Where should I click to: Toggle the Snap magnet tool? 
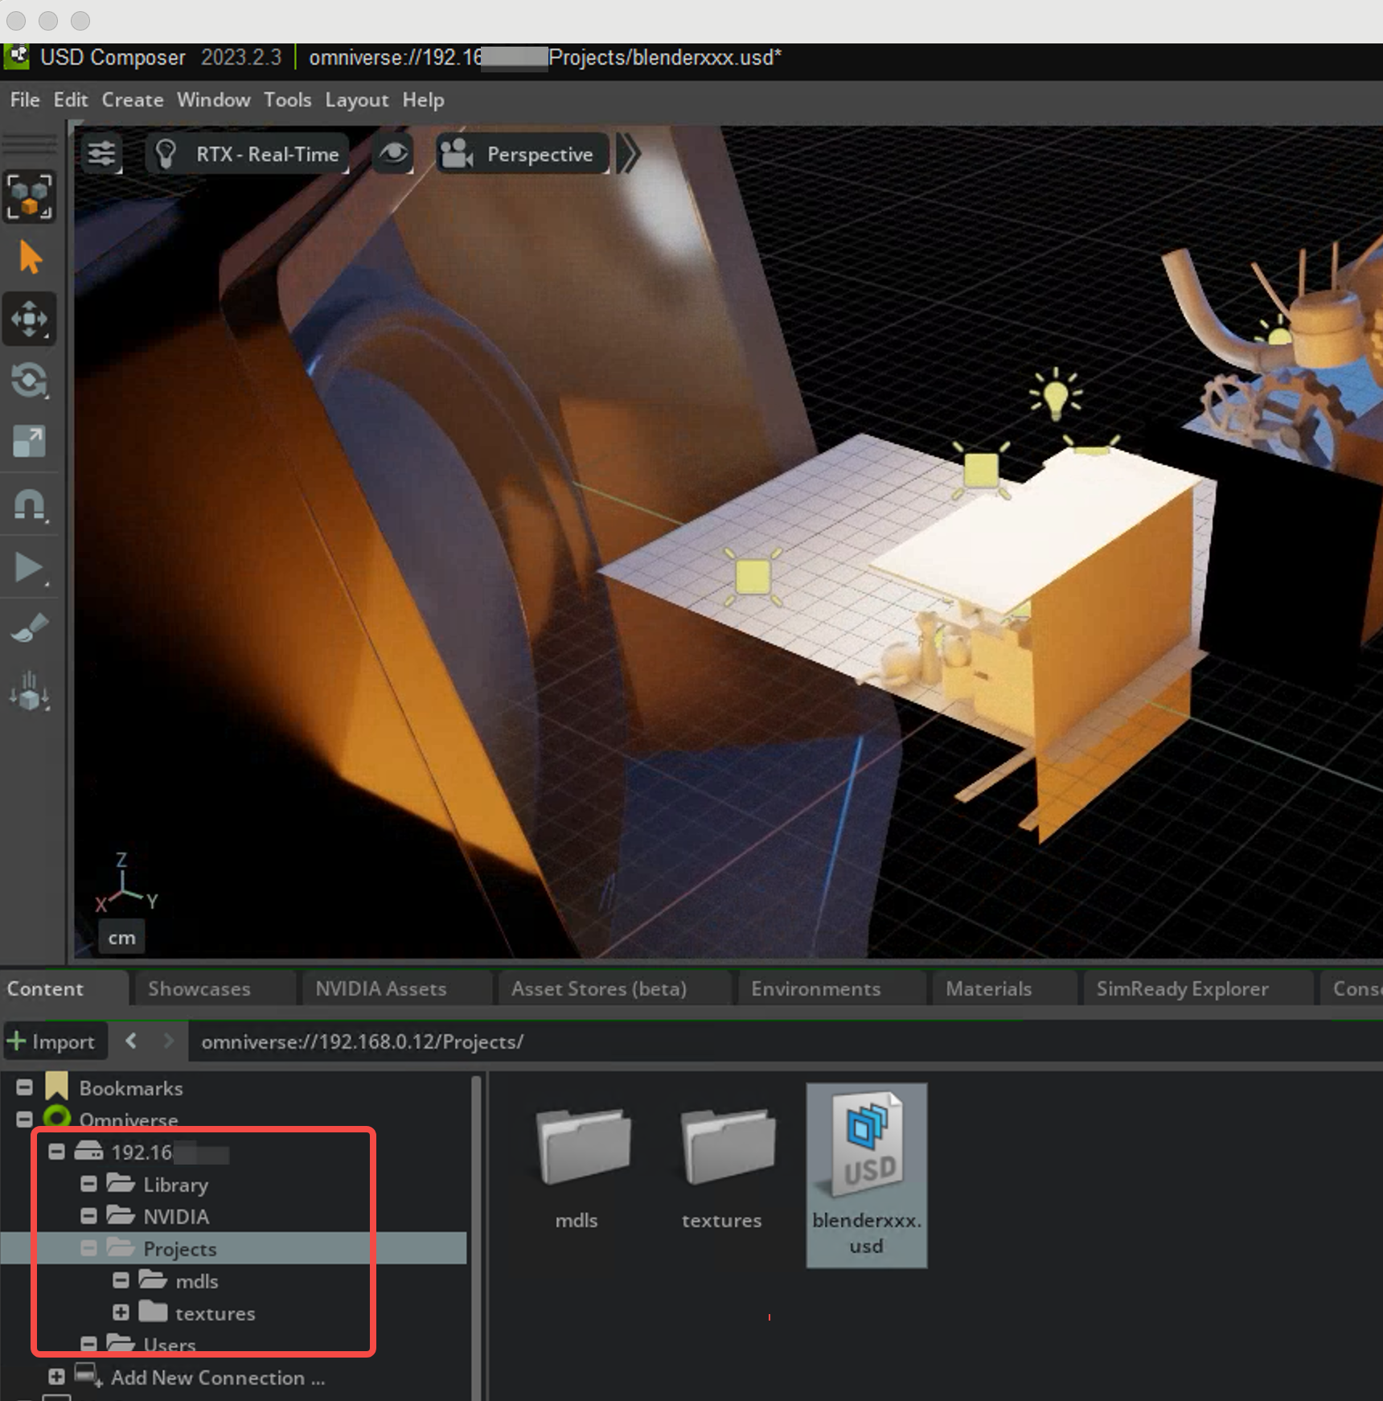coord(30,506)
